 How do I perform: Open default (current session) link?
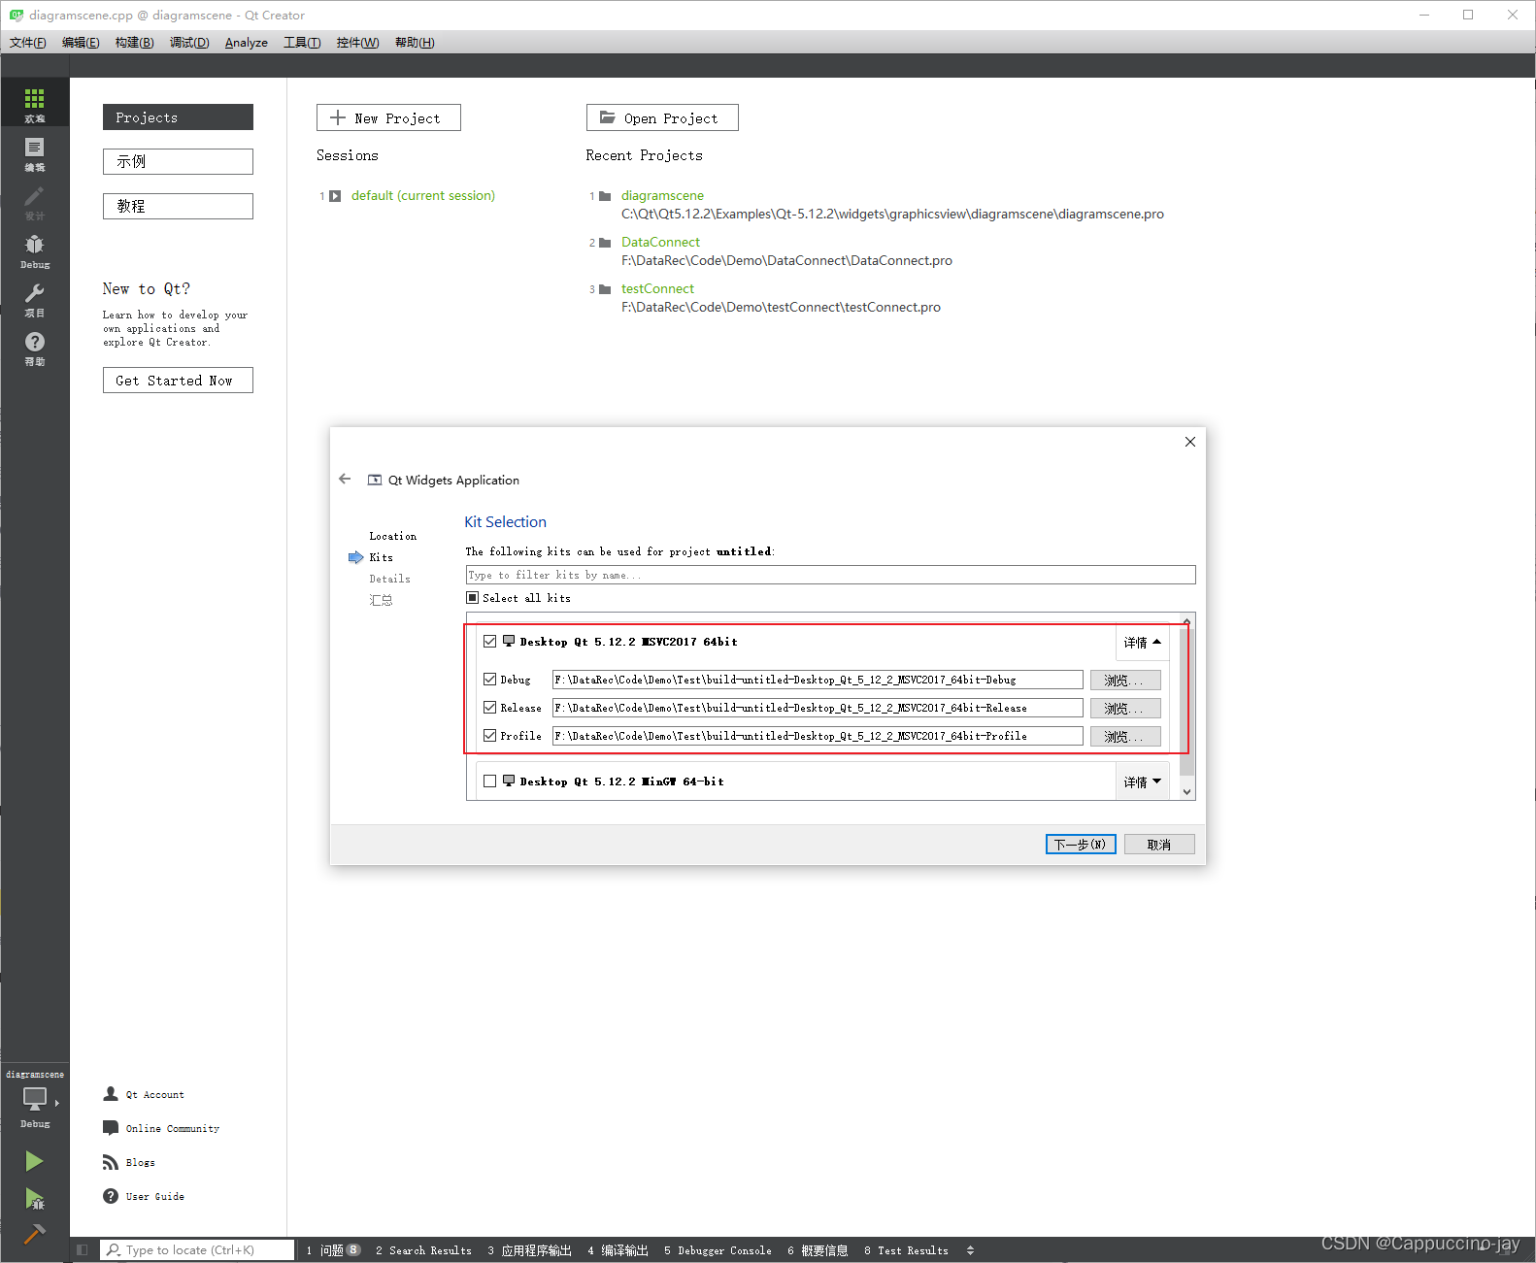422,196
